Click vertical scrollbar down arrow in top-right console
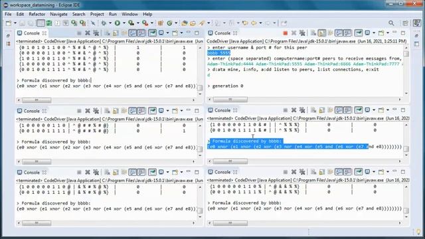The height and width of the screenshot is (239, 425). point(406,94)
